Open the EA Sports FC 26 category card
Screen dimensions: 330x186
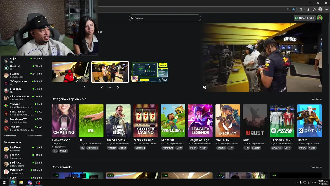(x=282, y=121)
